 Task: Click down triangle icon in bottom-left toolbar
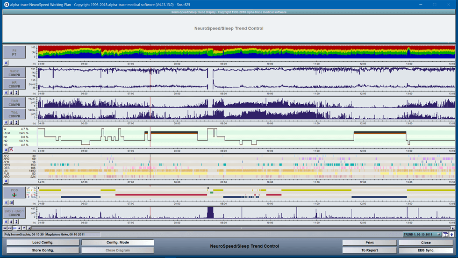(x=24, y=228)
